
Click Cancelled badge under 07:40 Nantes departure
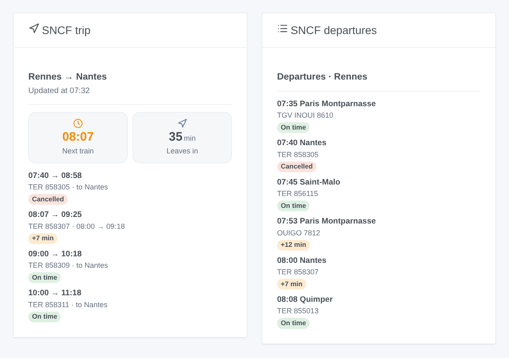click(x=297, y=166)
